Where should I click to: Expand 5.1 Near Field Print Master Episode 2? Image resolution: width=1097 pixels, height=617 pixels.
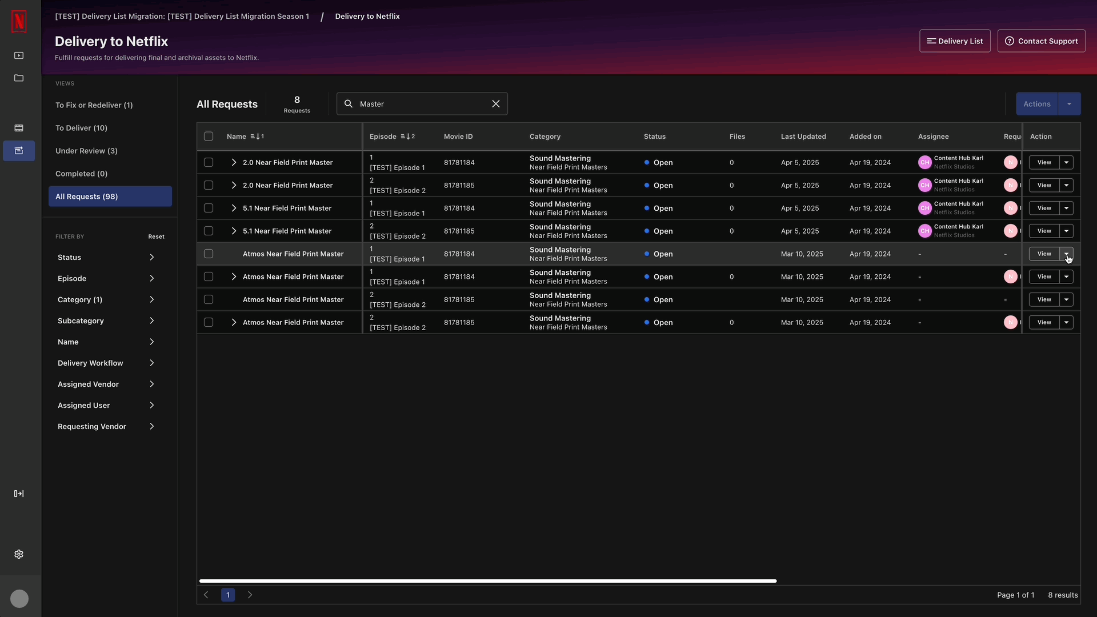234,231
